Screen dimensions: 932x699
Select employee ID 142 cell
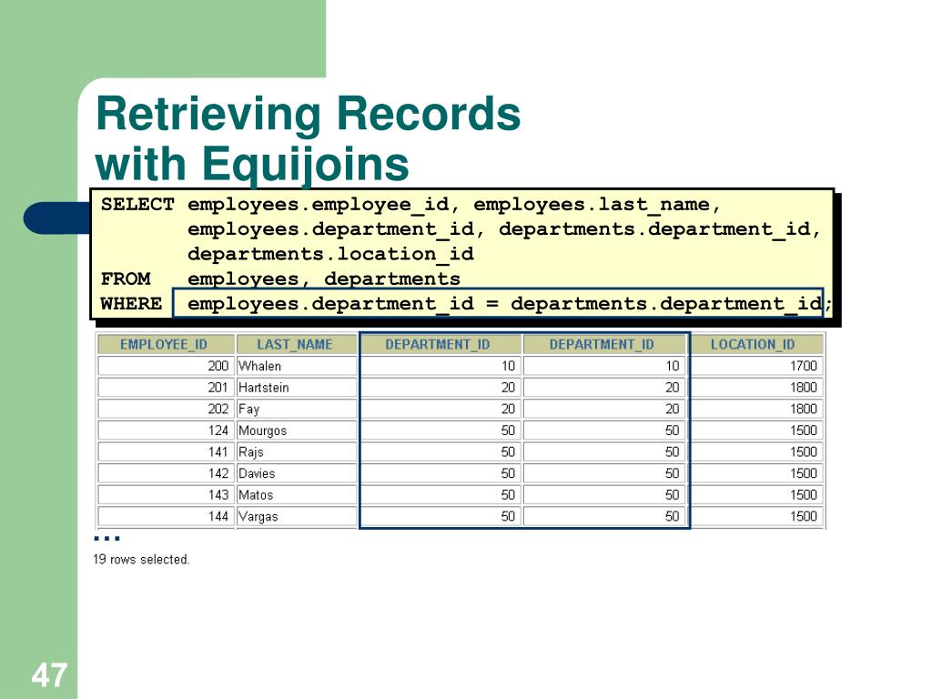pos(166,472)
